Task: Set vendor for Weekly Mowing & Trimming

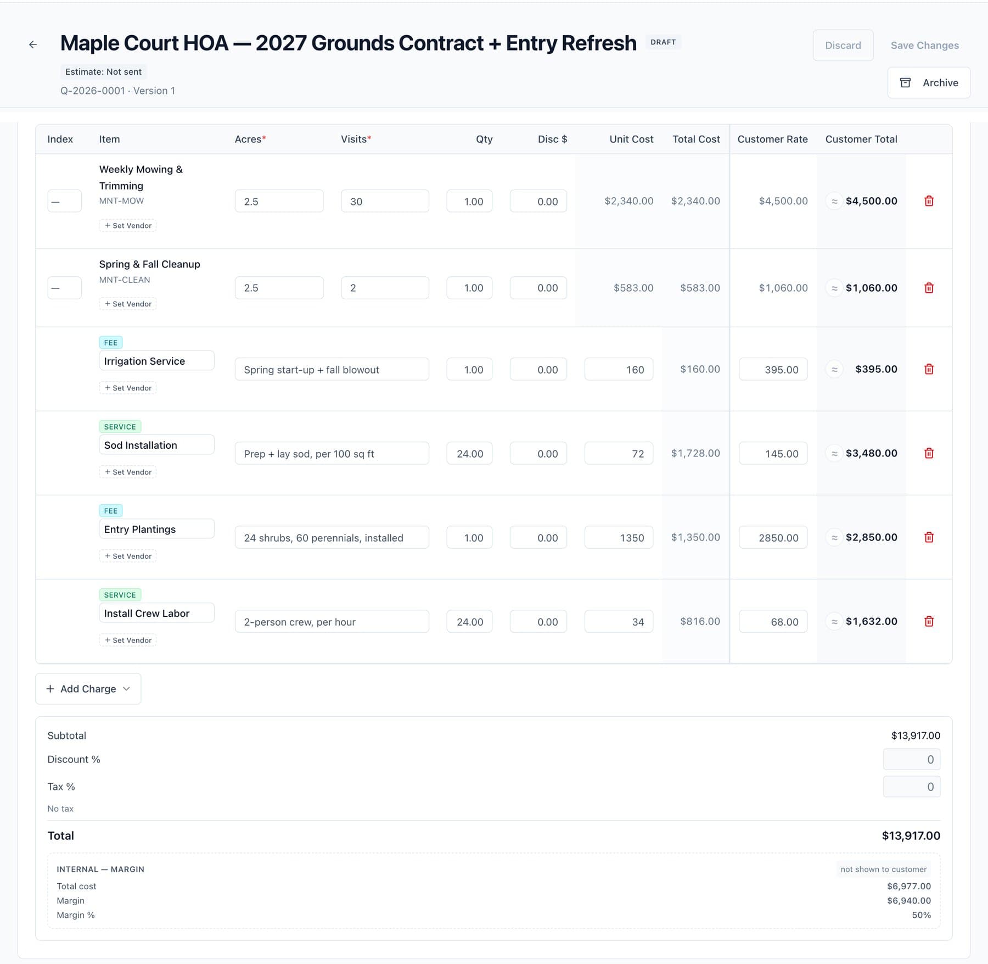Action: point(128,225)
